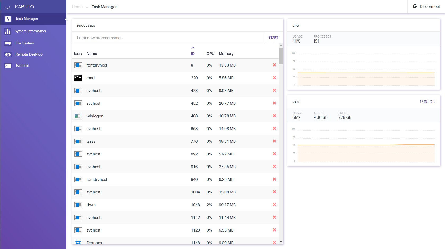Click scrollbar down arrow in process list

tap(281, 242)
